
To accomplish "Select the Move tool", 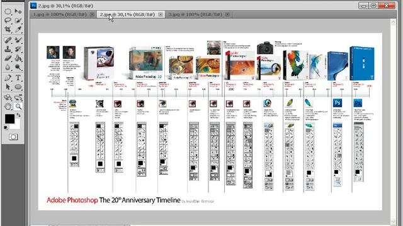I will pos(18,11).
